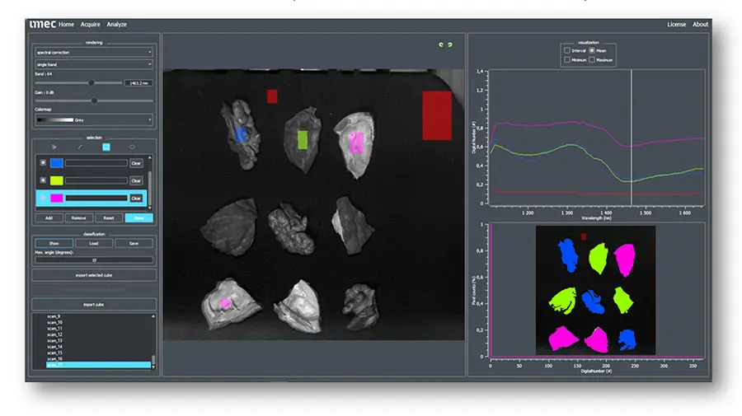
Task: Activate the rectangle selection tool
Action: coord(106,147)
